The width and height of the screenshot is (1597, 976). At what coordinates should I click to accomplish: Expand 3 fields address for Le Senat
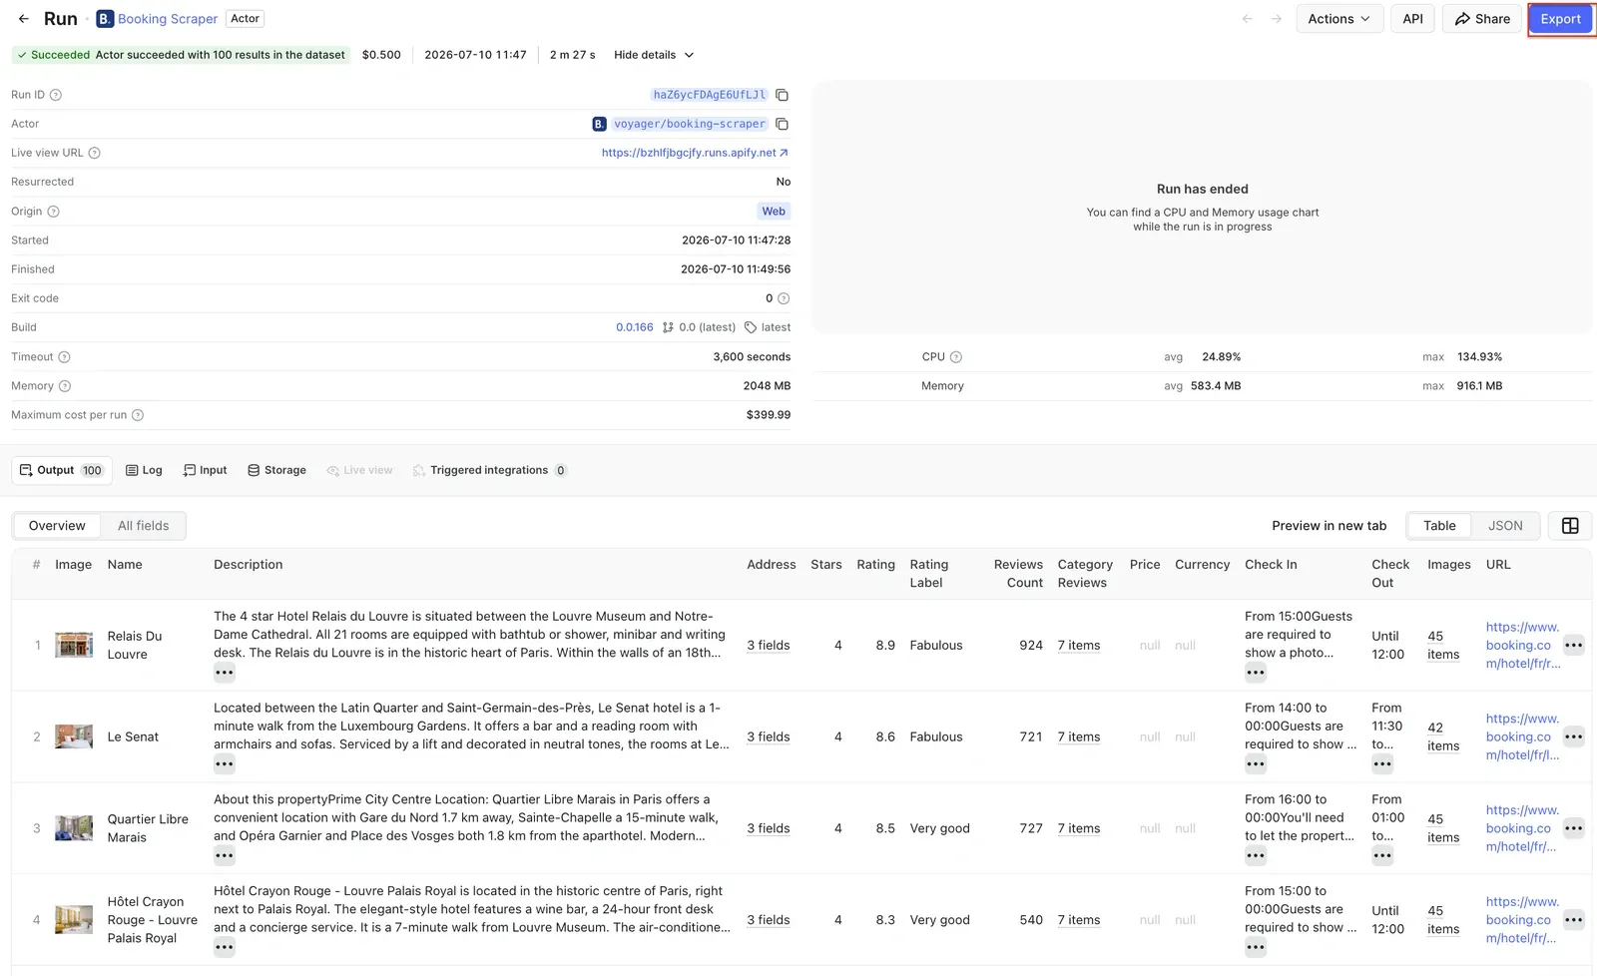769,737
